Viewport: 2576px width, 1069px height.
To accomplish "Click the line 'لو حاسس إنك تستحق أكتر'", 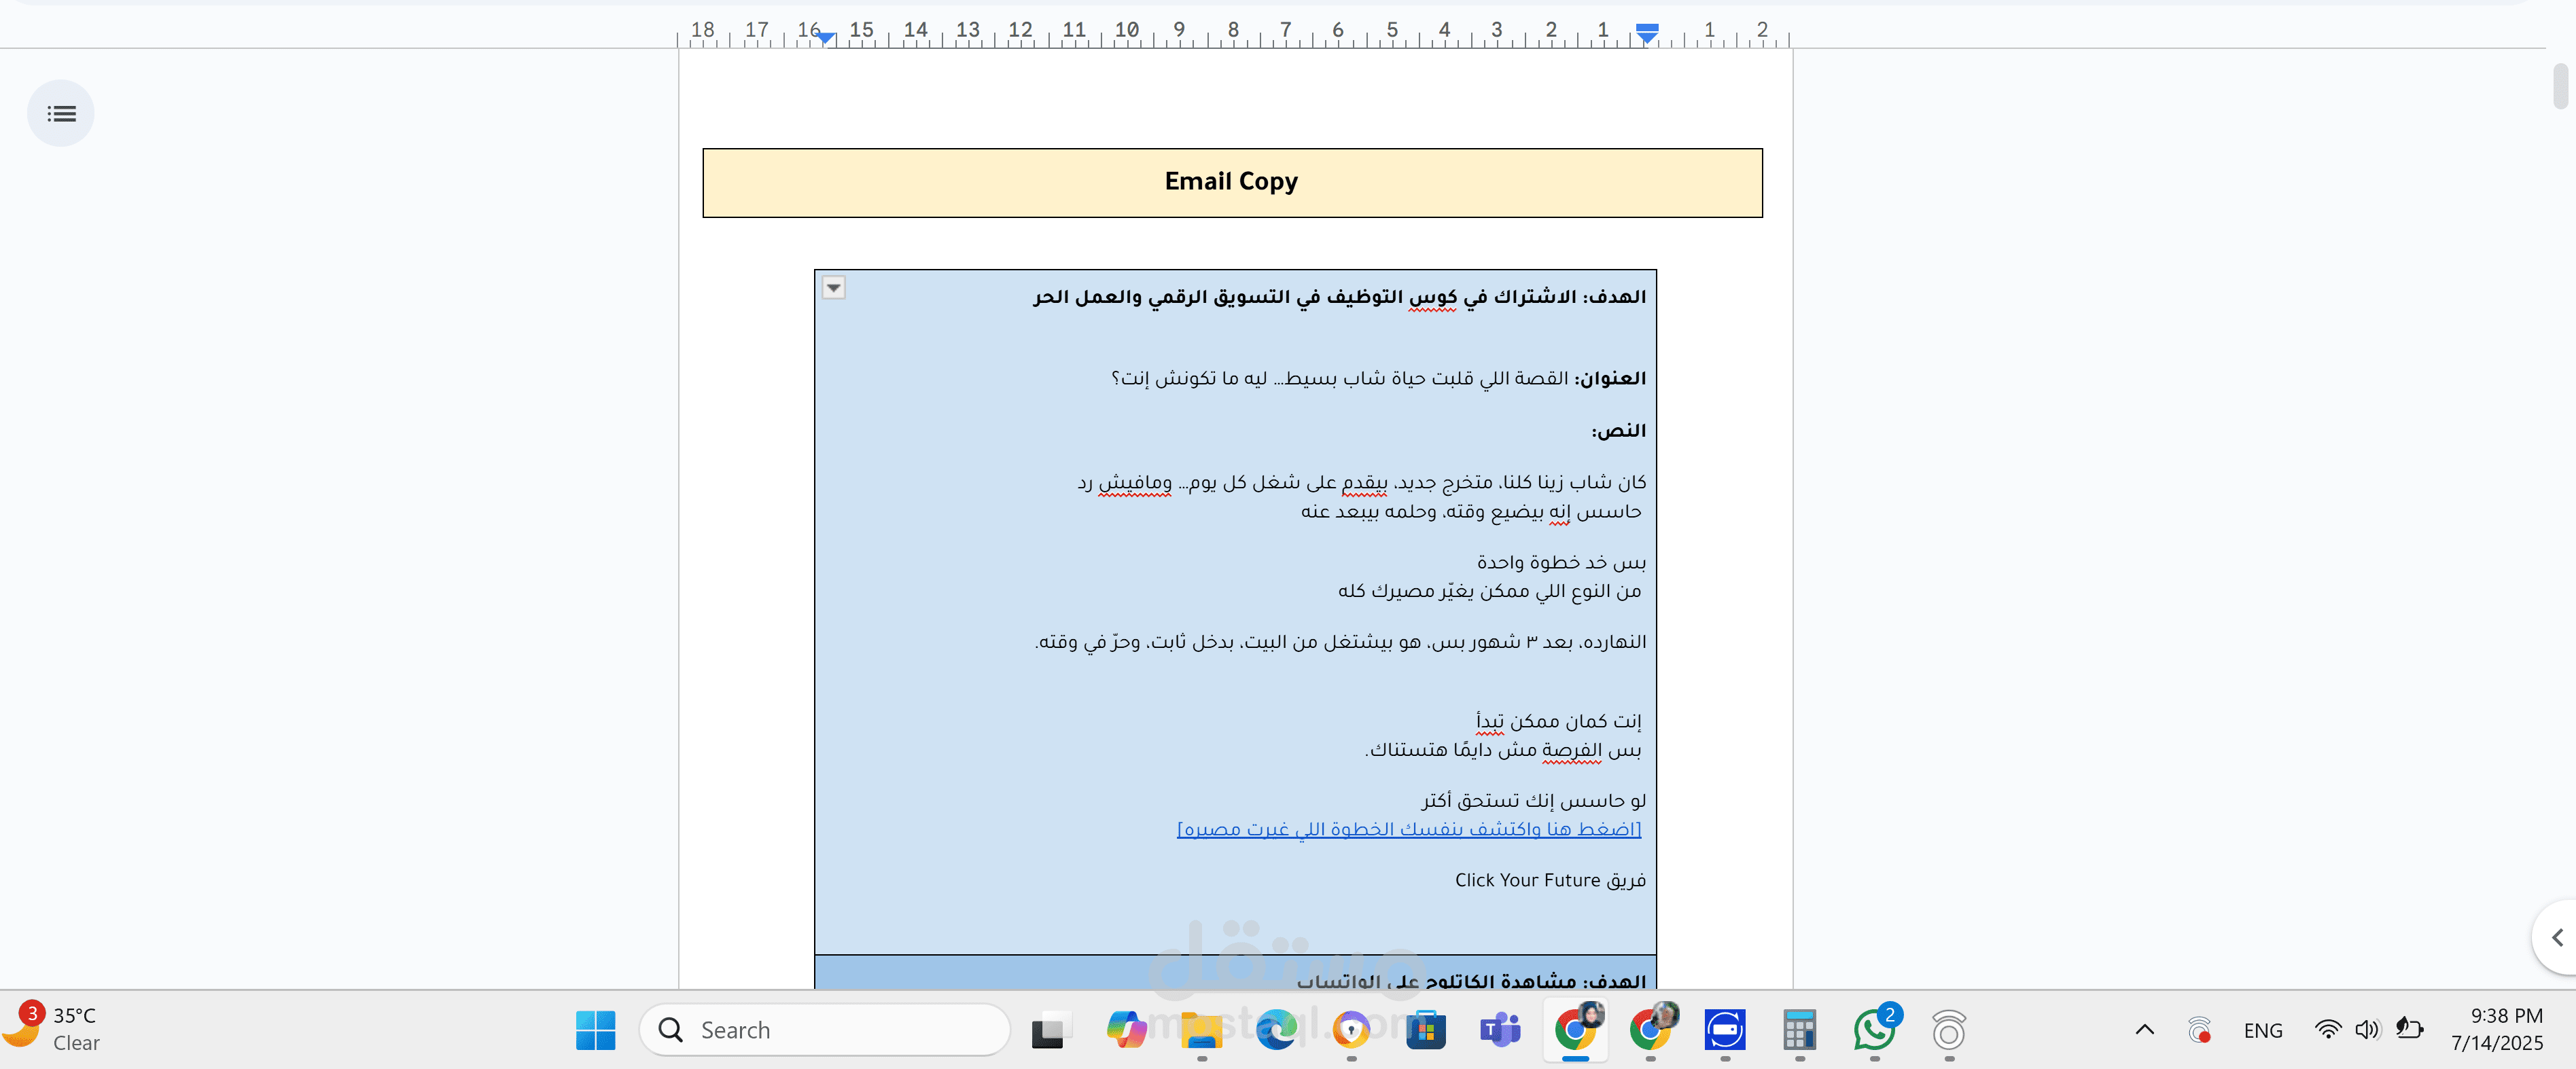I will coord(1534,800).
